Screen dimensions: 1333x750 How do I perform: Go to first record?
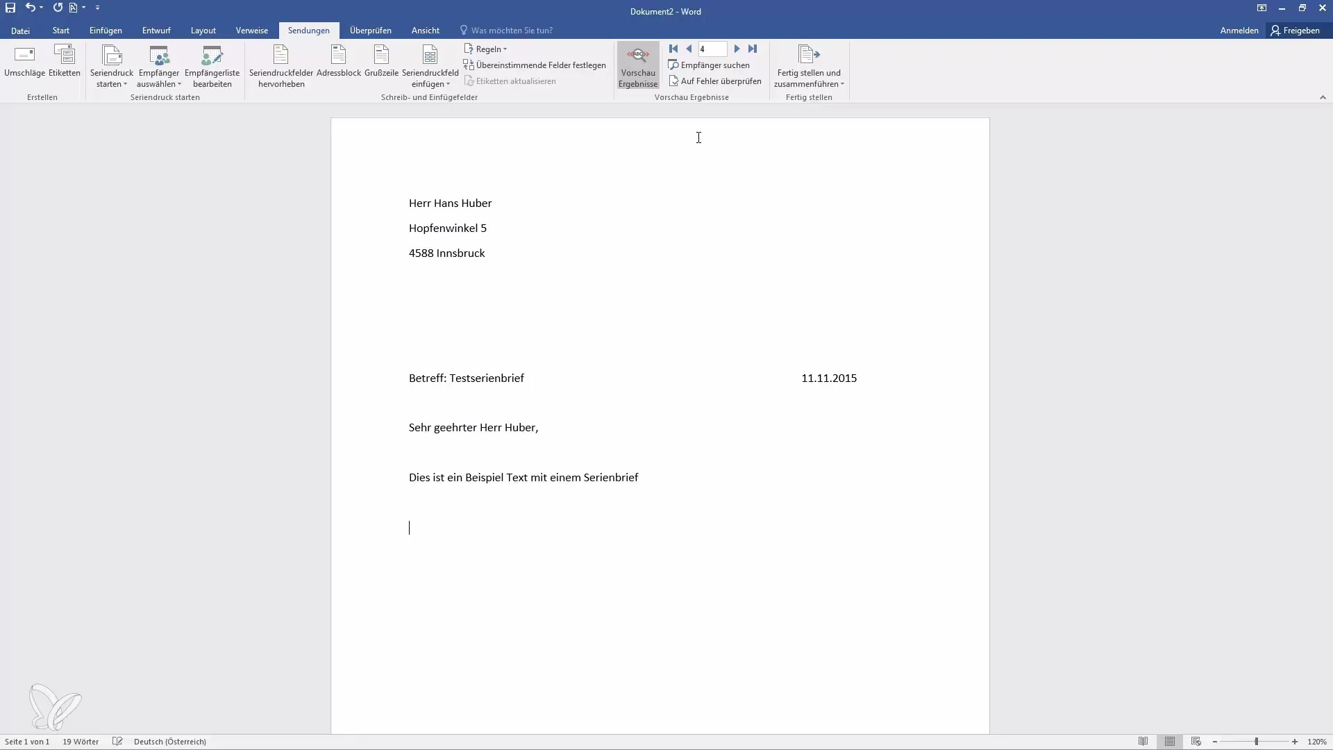(x=673, y=49)
